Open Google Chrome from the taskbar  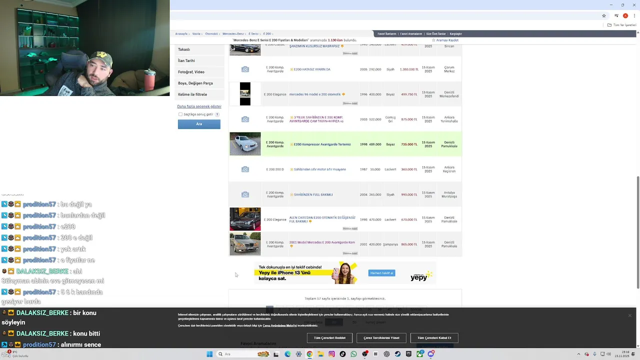pos(309,354)
